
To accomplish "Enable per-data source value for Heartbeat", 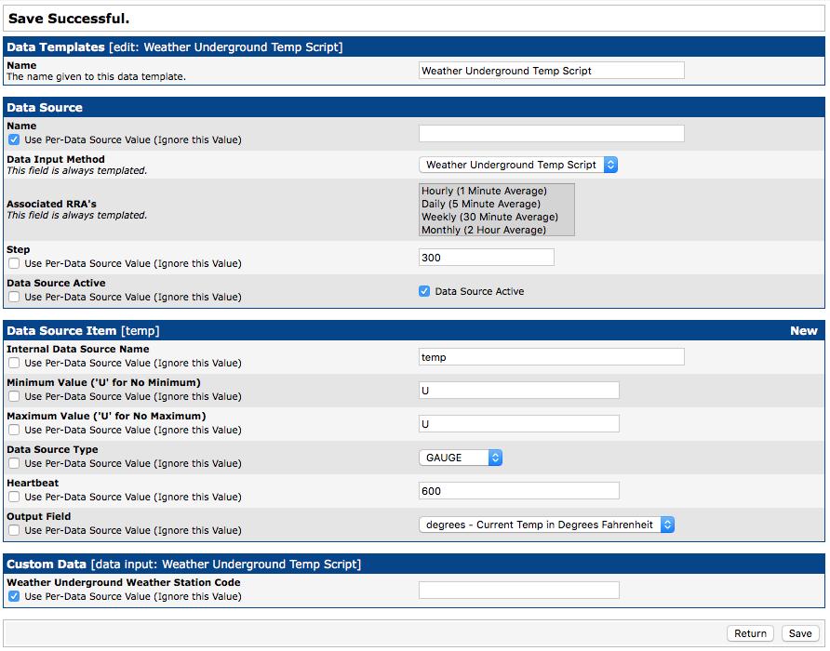I will coord(14,497).
